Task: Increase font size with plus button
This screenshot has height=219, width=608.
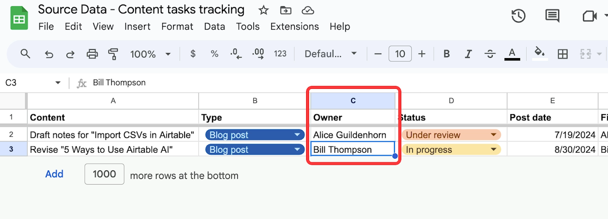Action: [422, 54]
